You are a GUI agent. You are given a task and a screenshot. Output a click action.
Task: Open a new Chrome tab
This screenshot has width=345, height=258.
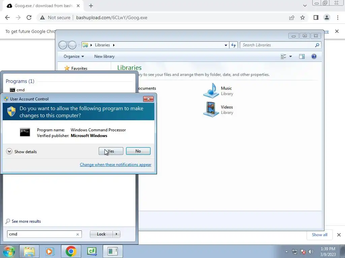tap(91, 6)
